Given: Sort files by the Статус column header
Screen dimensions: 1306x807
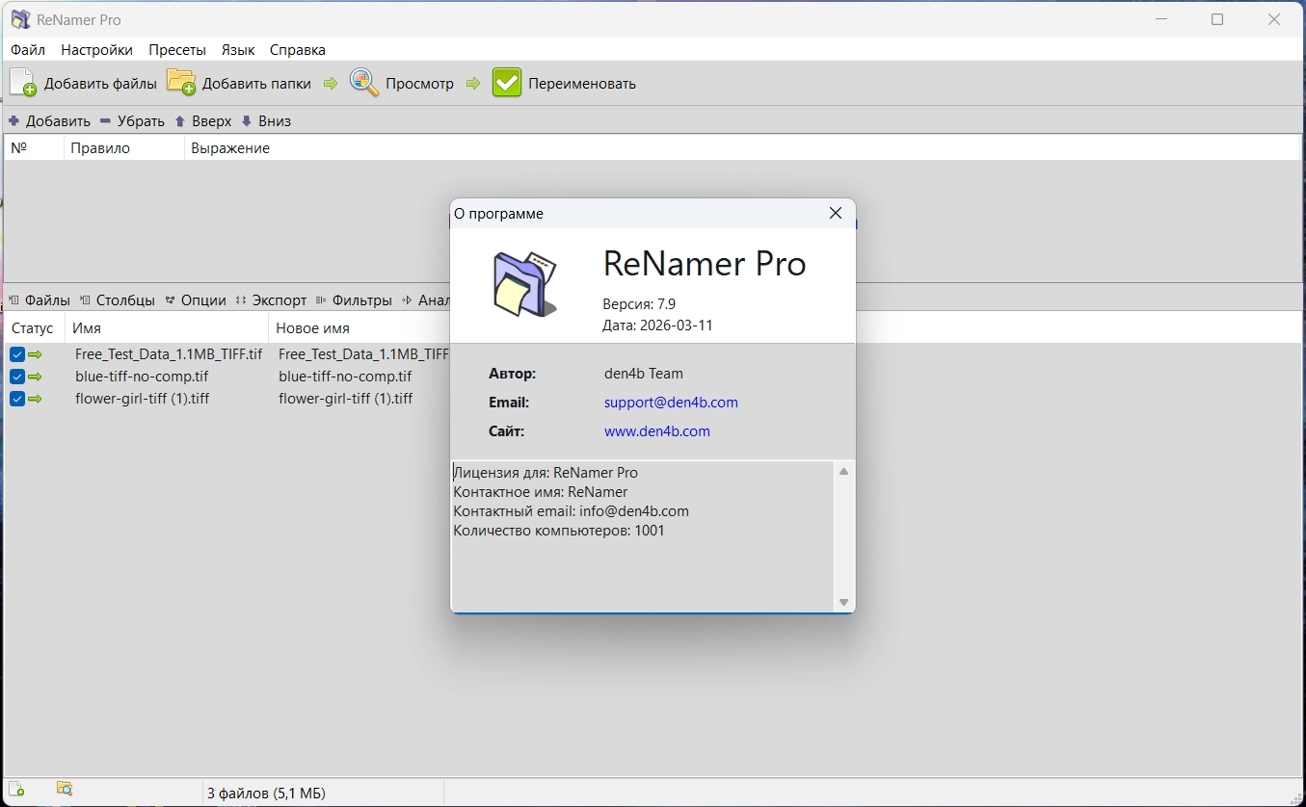Looking at the screenshot, I should click(34, 328).
